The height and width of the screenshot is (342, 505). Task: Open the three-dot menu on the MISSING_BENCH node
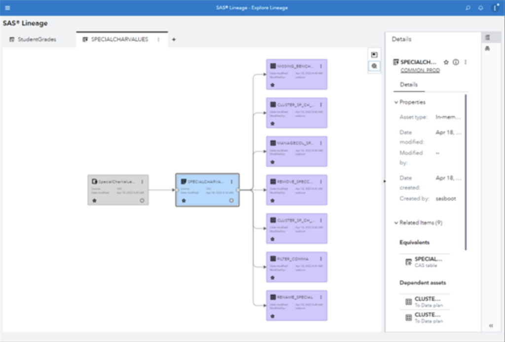pos(321,66)
